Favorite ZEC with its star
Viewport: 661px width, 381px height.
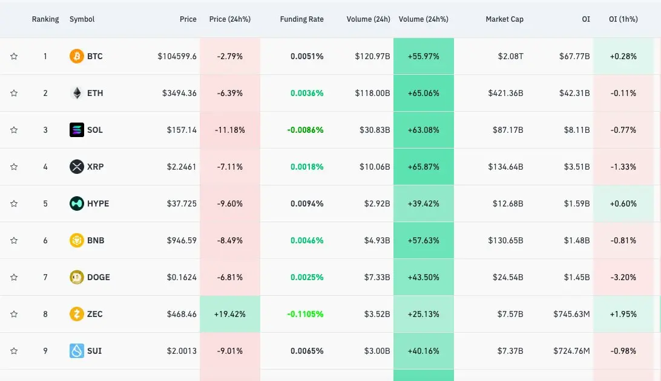(14, 314)
